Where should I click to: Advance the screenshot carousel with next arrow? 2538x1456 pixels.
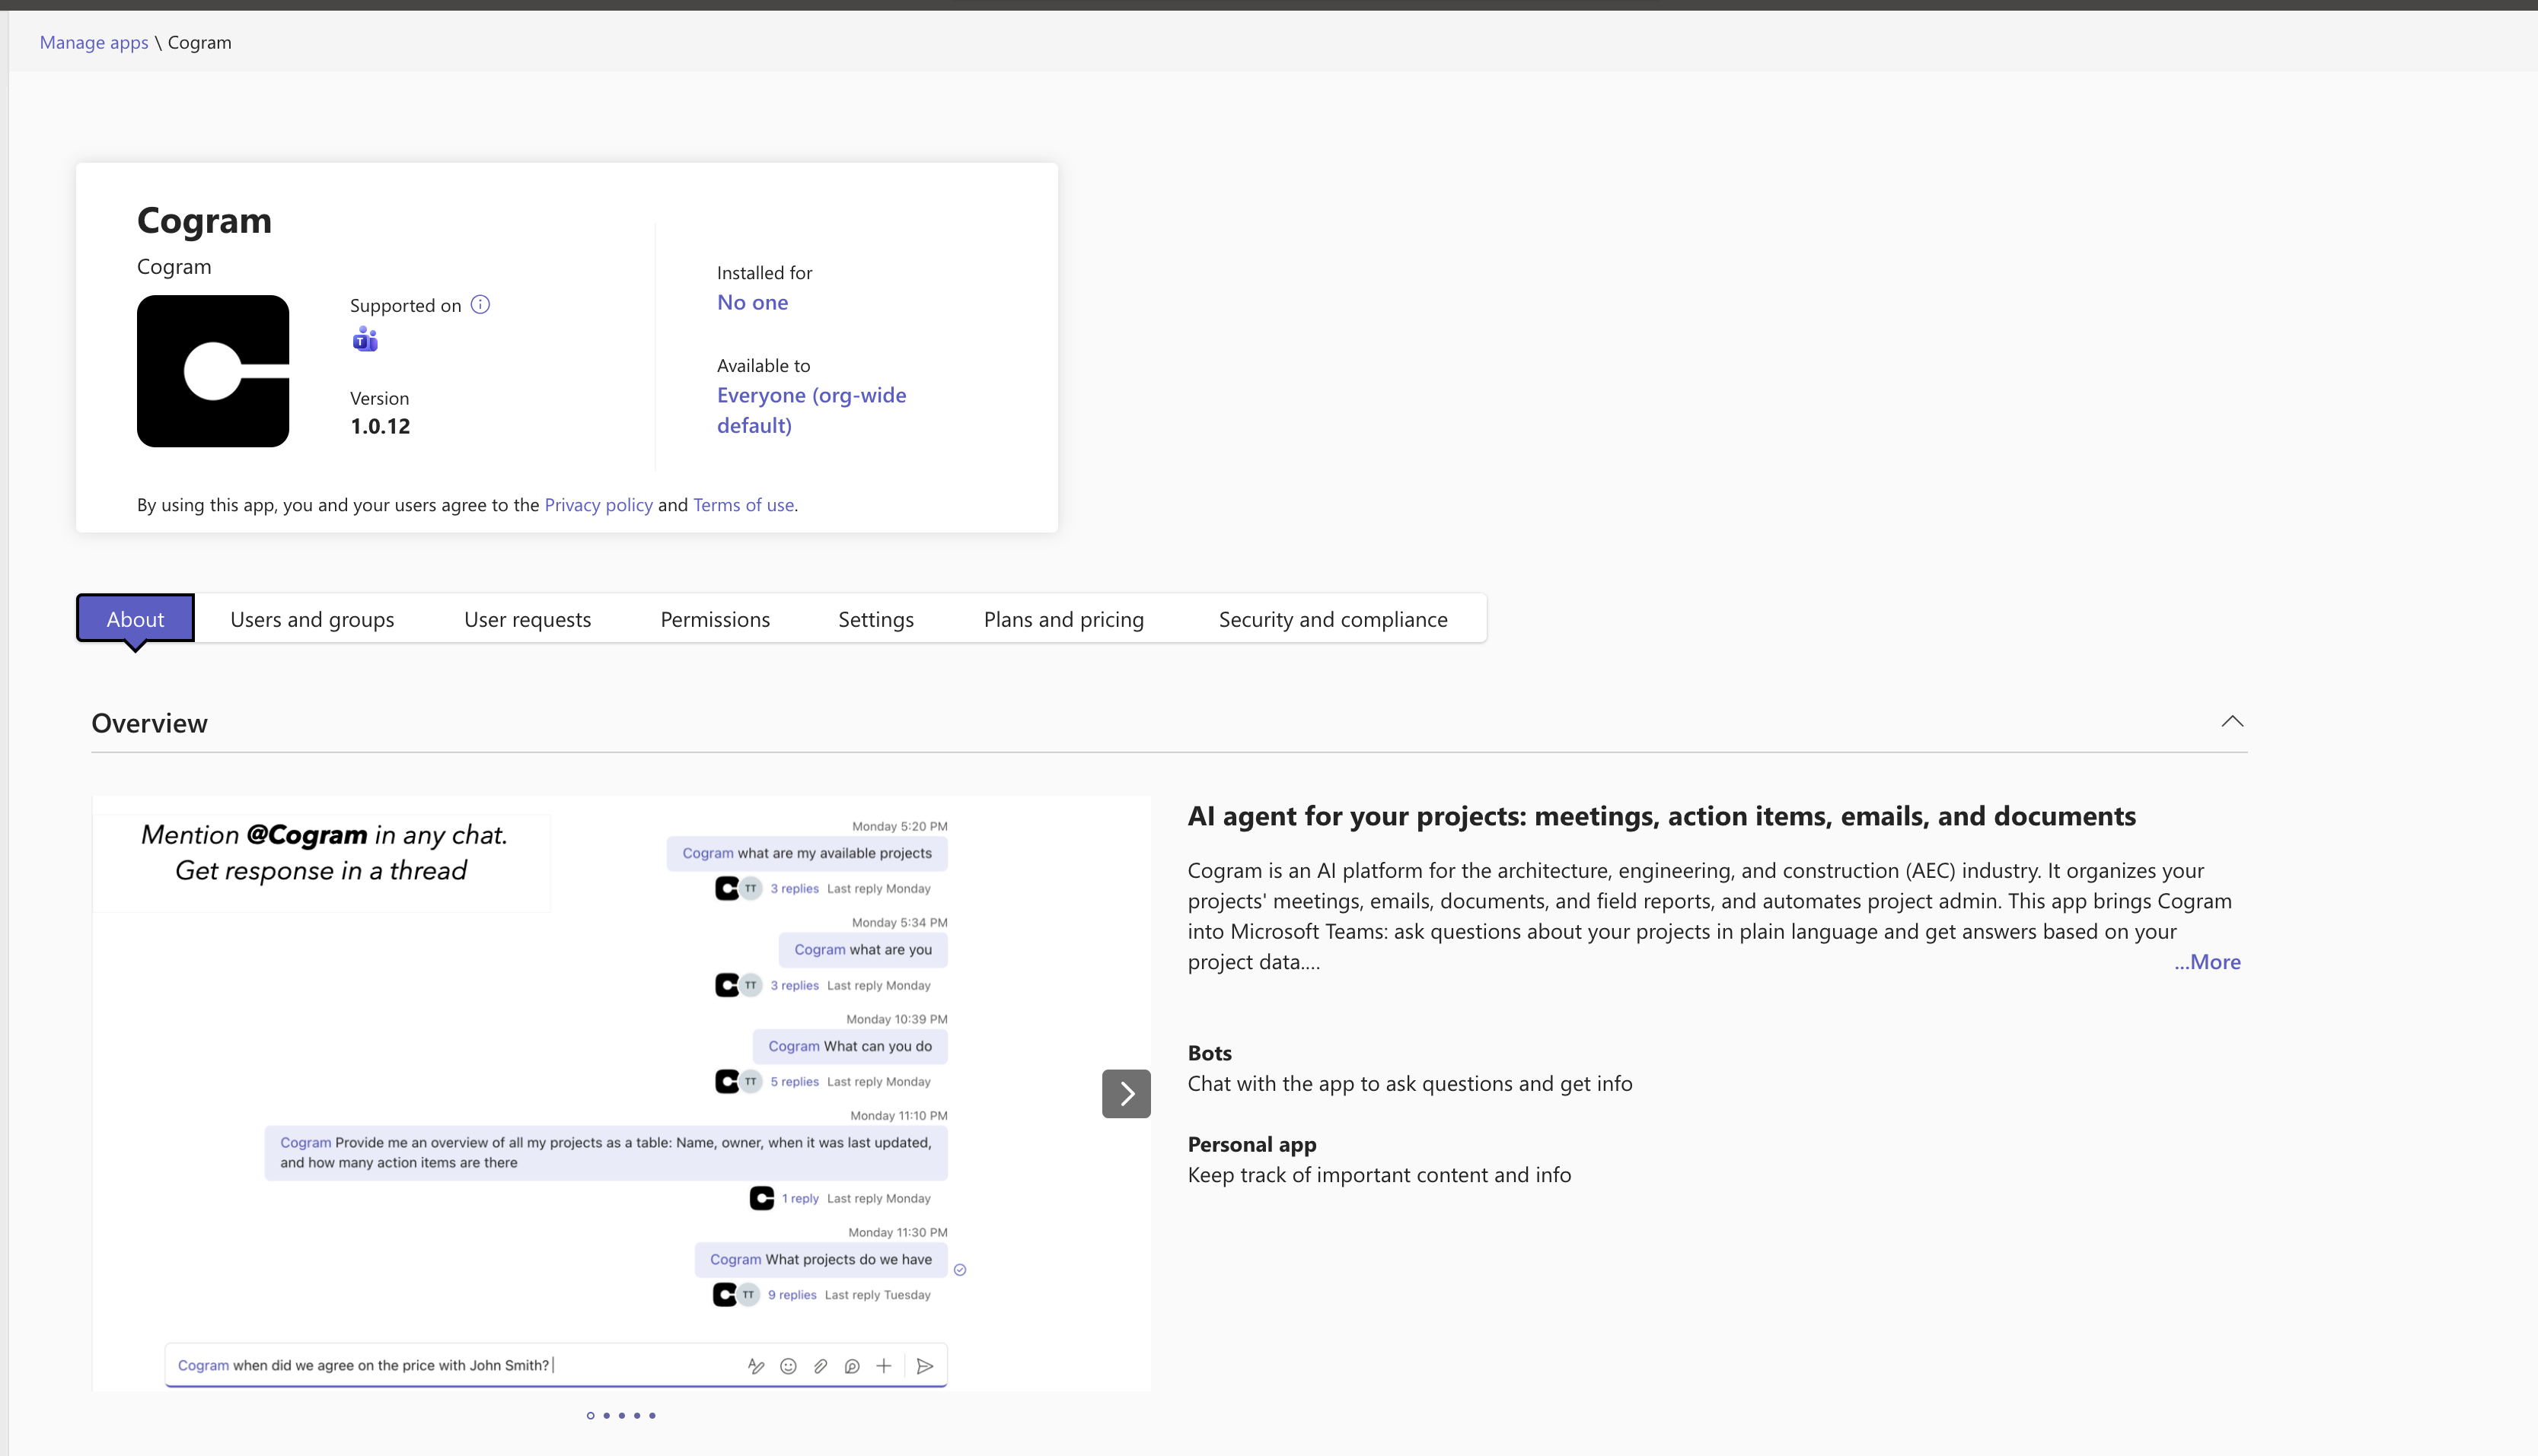[x=1127, y=1093]
